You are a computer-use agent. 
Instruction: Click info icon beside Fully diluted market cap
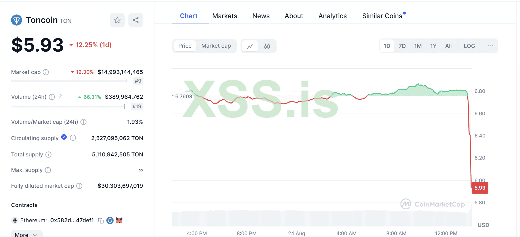pos(79,186)
